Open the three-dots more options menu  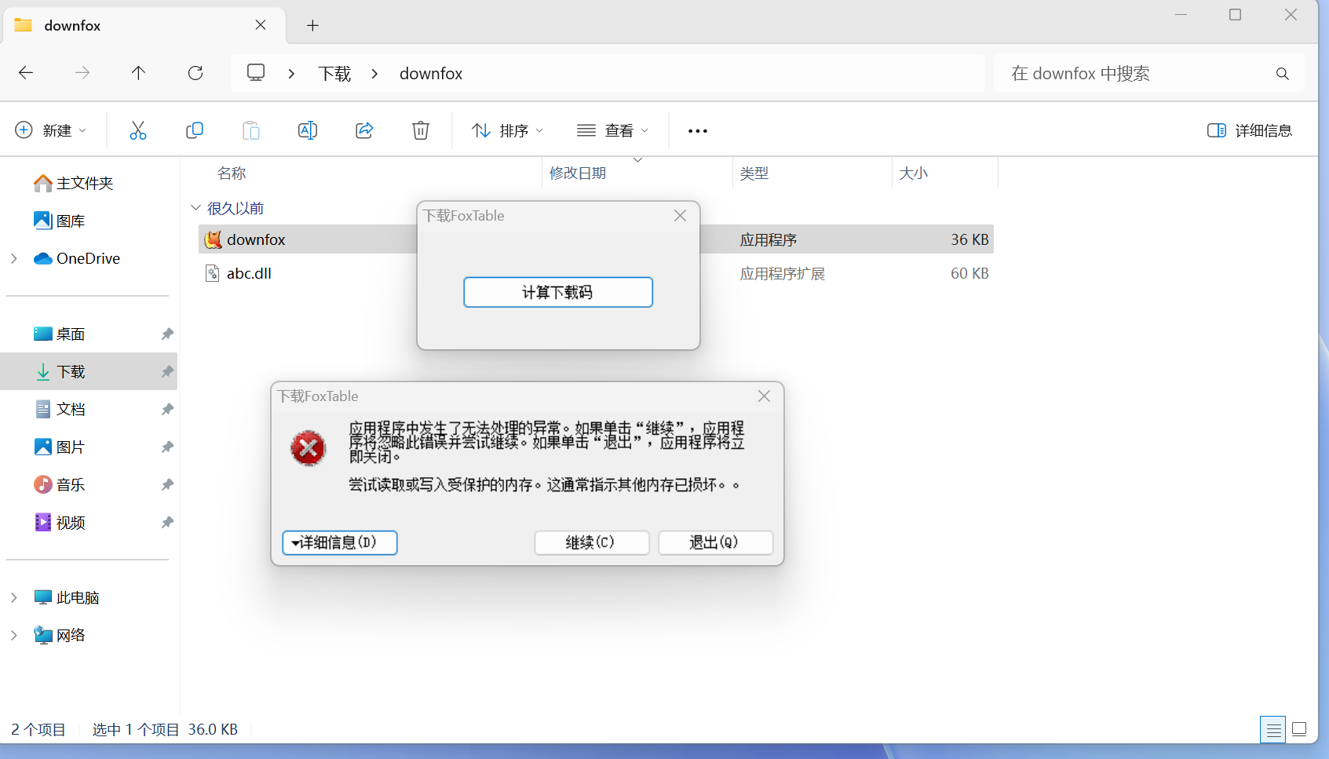tap(698, 131)
